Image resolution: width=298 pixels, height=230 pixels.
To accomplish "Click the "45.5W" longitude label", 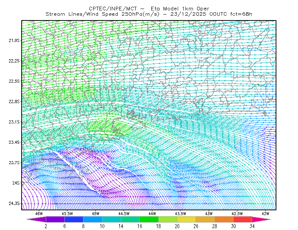I will tap(67, 214).
